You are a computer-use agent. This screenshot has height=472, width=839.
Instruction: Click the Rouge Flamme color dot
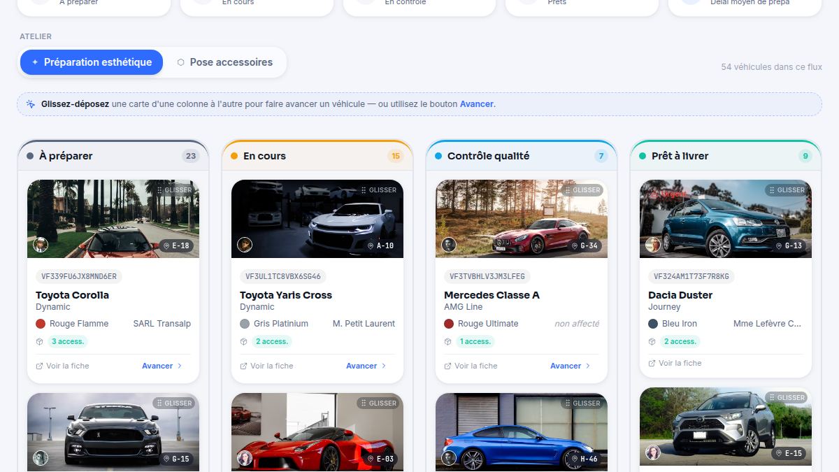(41, 324)
